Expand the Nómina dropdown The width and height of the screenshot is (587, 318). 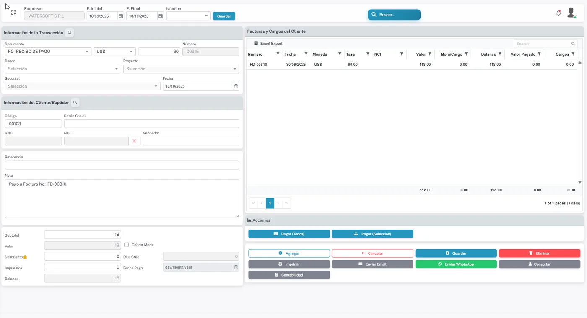(x=206, y=16)
